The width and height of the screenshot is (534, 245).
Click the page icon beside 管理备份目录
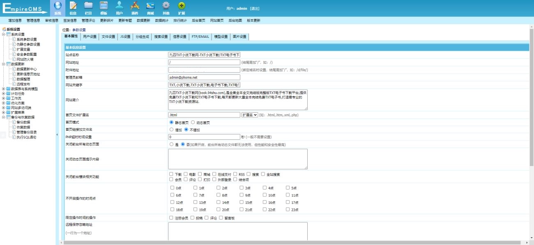click(x=14, y=132)
